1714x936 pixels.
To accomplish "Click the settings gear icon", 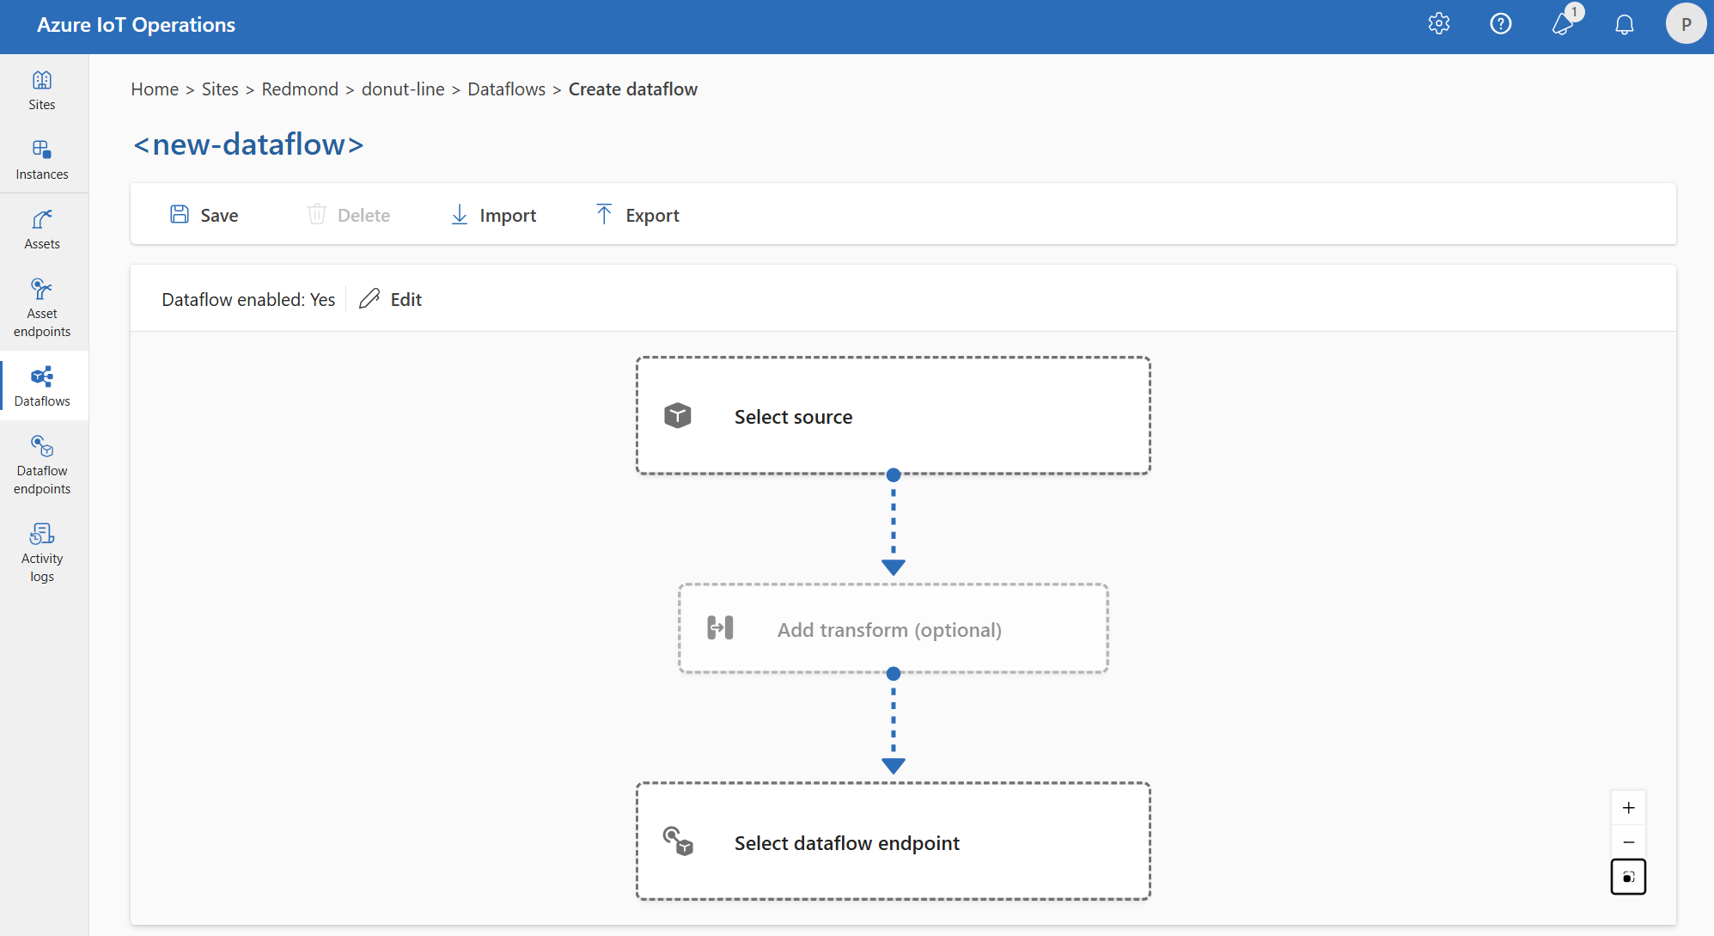I will [x=1441, y=23].
